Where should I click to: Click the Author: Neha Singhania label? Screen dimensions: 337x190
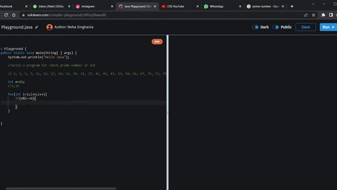(x=74, y=27)
